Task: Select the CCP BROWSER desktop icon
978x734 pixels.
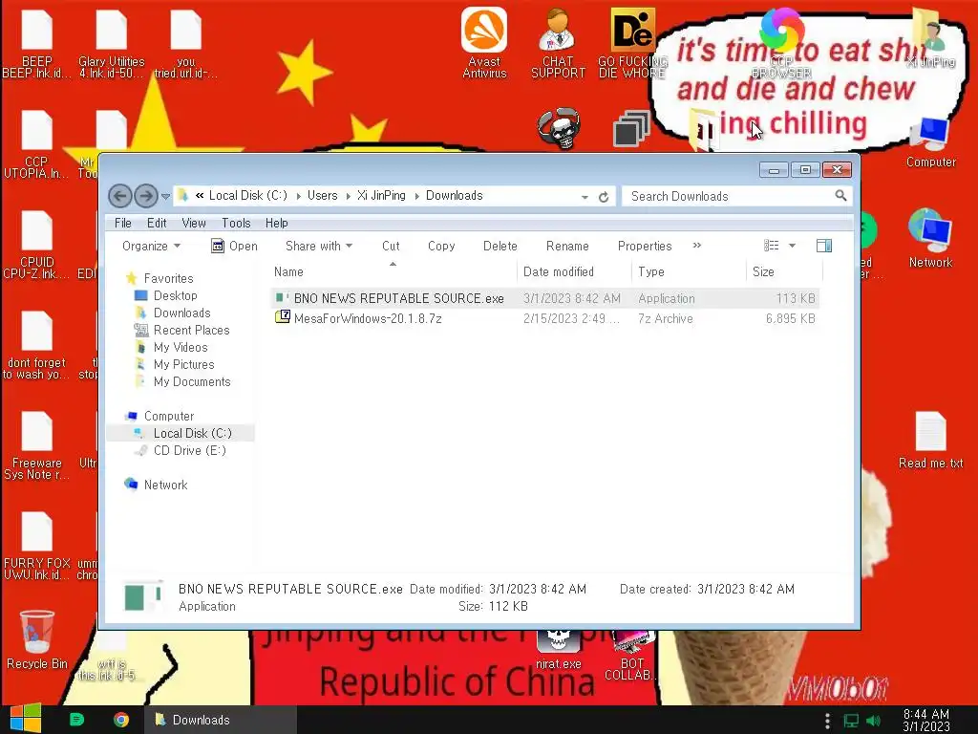Action: coord(781,42)
